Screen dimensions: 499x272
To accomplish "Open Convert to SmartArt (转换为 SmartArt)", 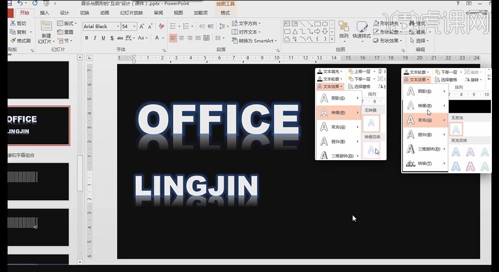I will coord(255,40).
